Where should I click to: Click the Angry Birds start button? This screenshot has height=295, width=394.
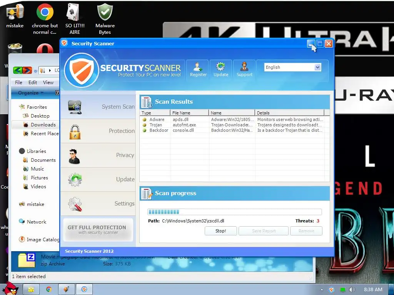pyautogui.click(x=10, y=288)
